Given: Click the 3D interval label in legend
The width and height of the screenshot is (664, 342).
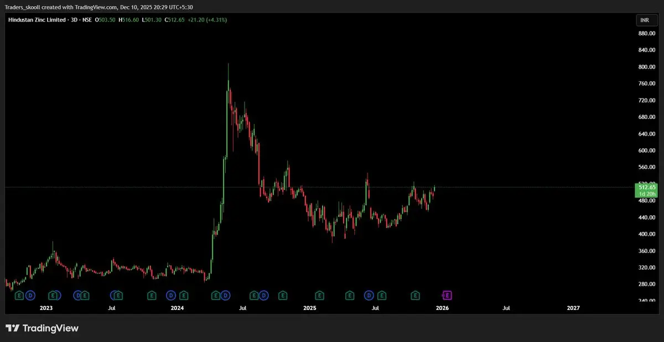Looking at the screenshot, I should click(74, 20).
